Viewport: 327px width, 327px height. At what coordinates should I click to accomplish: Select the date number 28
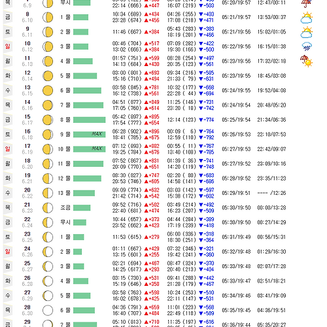pos(27,307)
